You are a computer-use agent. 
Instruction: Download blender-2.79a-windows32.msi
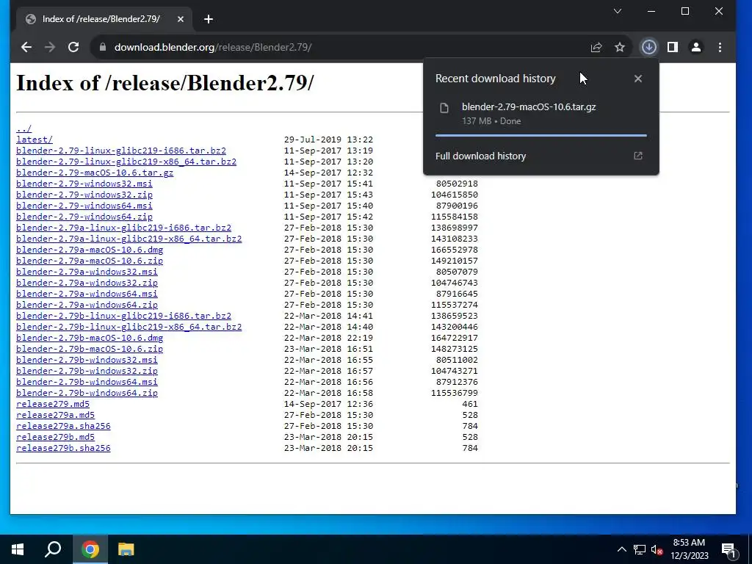pos(87,272)
